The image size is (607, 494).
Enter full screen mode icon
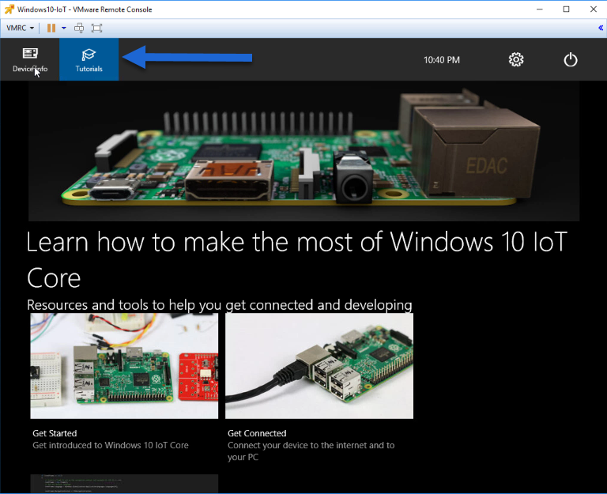point(96,28)
